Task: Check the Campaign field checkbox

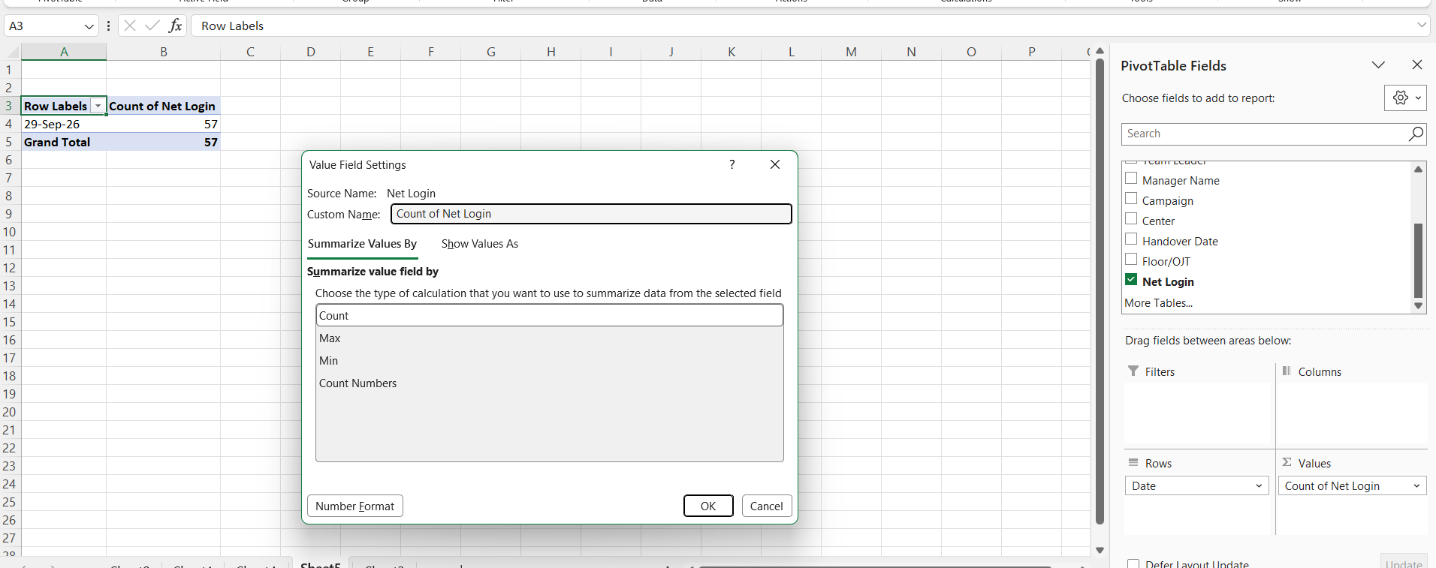Action: click(1131, 199)
